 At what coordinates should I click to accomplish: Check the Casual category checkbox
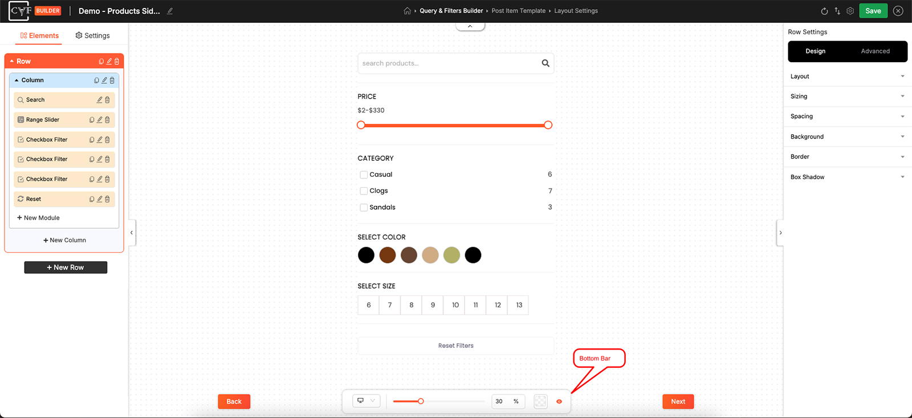[364, 174]
